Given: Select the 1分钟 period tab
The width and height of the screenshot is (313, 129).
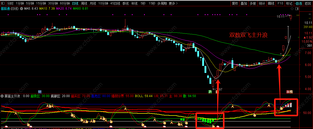Looking at the screenshot, I should coord(20,4).
